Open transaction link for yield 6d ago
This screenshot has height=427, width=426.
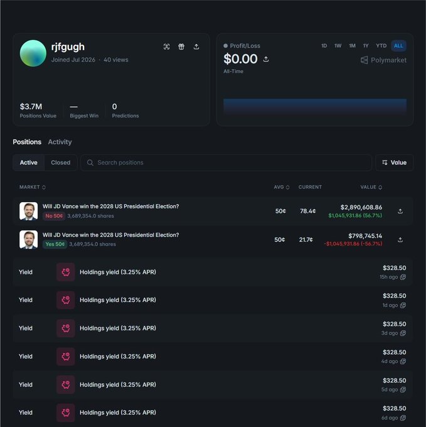pos(403,418)
